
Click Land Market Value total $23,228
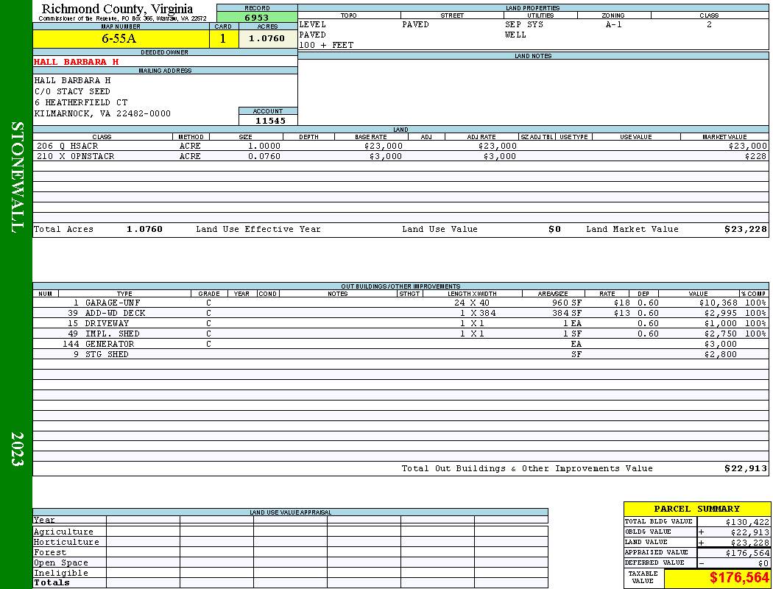[745, 229]
